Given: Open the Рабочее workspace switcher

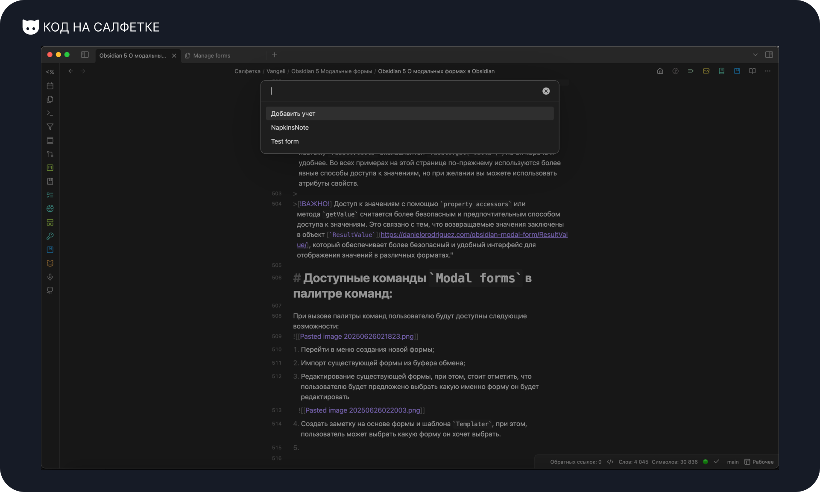Looking at the screenshot, I should [759, 462].
